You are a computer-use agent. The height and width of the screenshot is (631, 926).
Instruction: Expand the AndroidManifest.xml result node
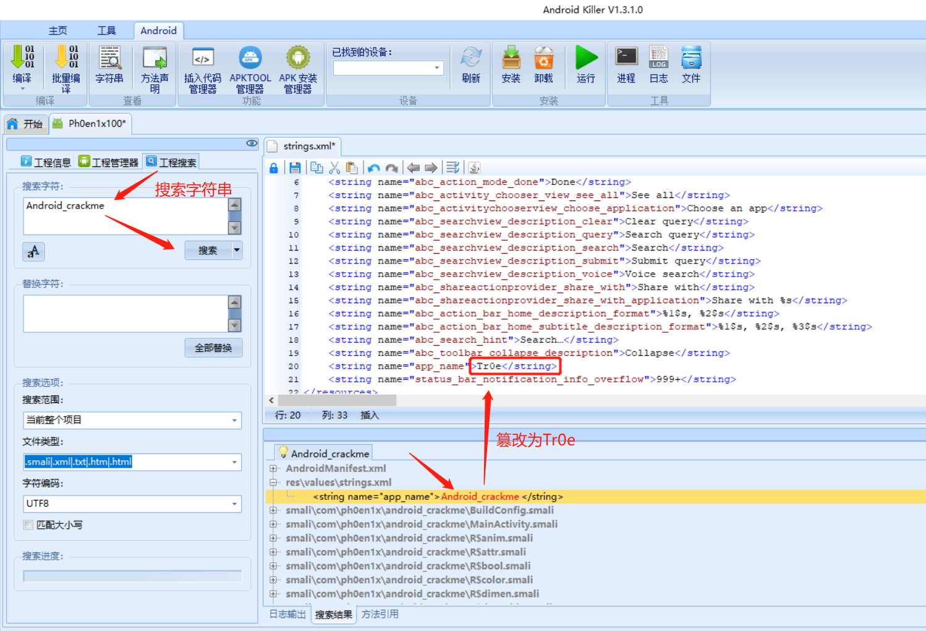[x=273, y=469]
